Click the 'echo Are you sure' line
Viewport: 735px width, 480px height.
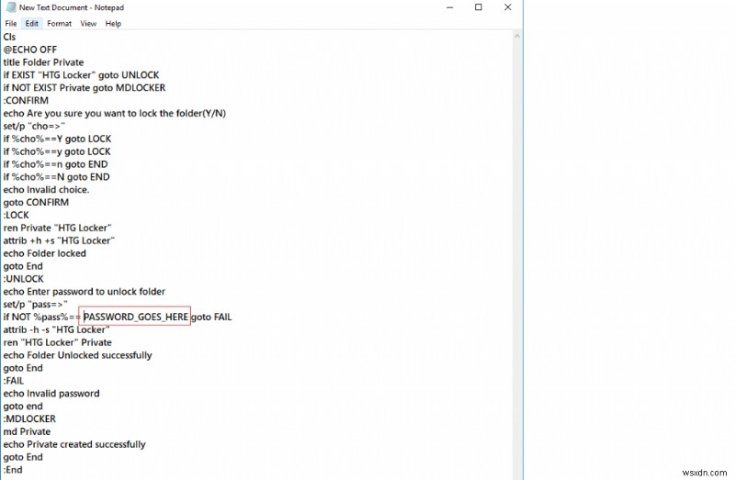click(114, 113)
